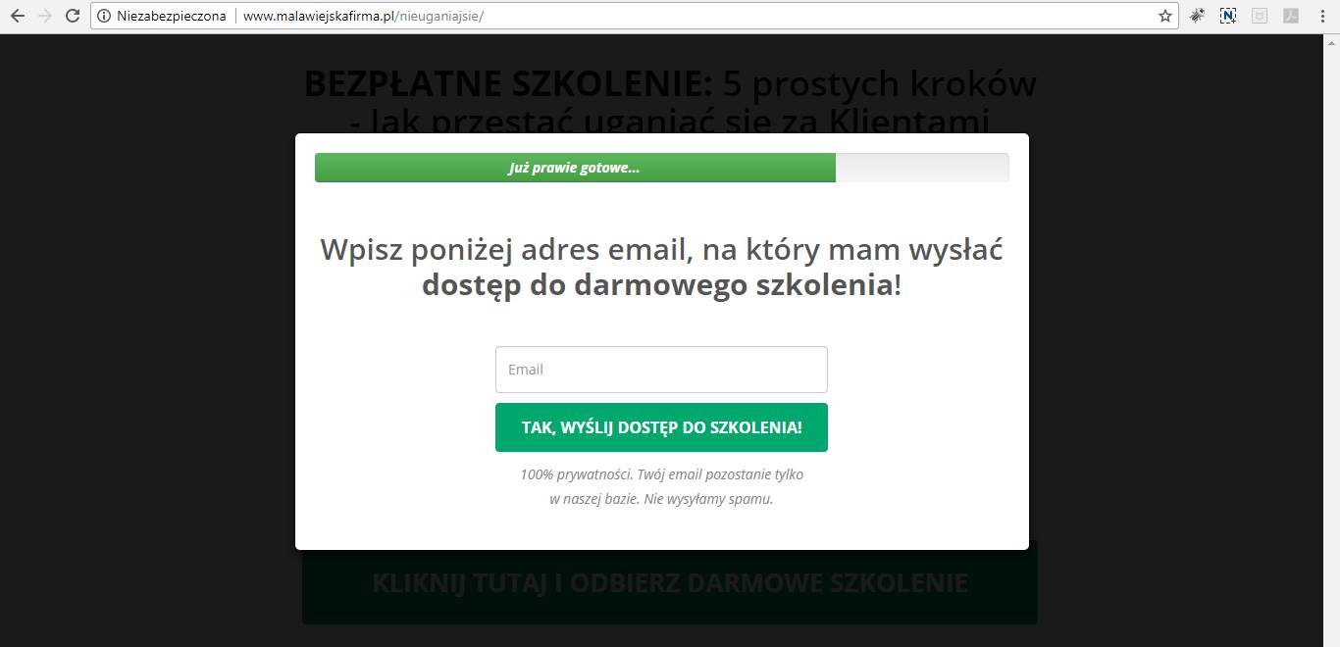Click the forward navigation arrow

[44, 16]
